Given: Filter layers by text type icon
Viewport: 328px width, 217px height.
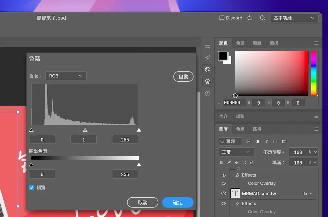Looking at the screenshot, I should [266, 141].
